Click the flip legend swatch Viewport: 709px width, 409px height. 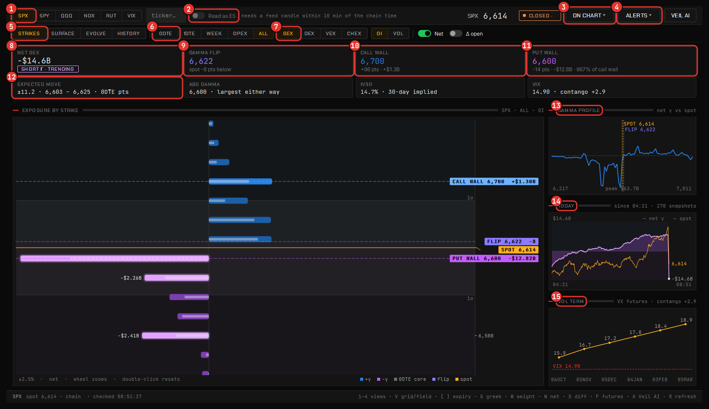click(x=434, y=379)
